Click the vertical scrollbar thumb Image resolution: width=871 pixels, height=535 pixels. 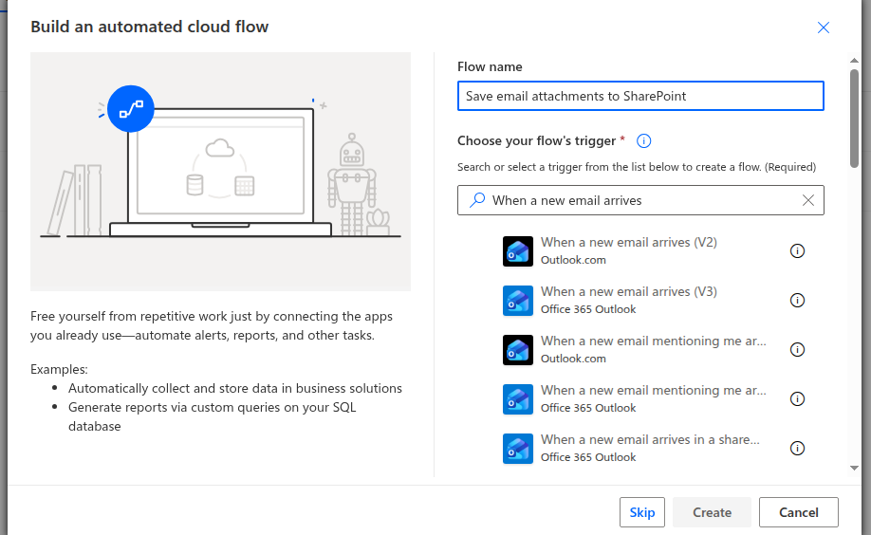[x=854, y=118]
